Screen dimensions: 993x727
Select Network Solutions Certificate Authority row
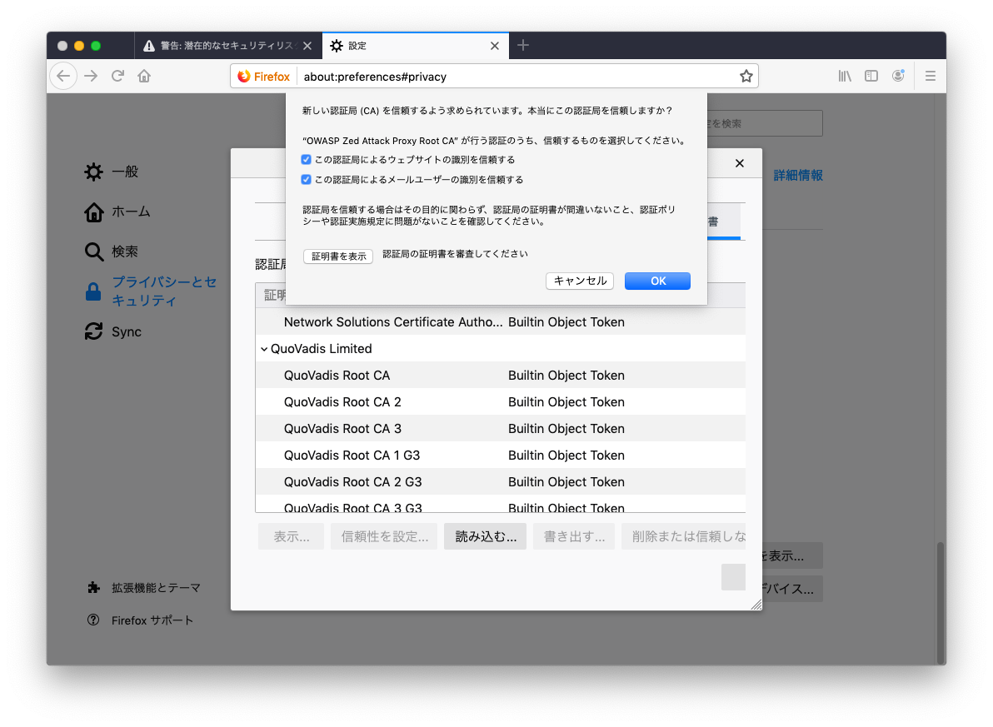point(501,321)
